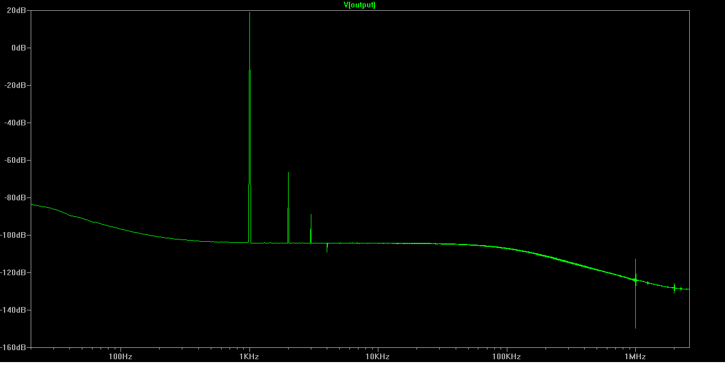Click the 1MHz frequency label
This screenshot has height=370, width=725.
pyautogui.click(x=635, y=357)
